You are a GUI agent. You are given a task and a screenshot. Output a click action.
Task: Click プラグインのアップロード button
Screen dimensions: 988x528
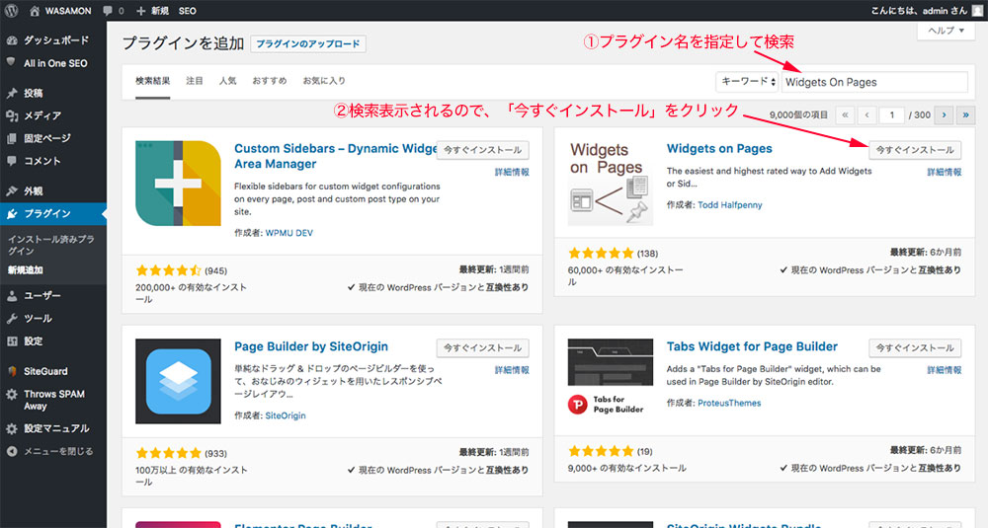point(307,43)
